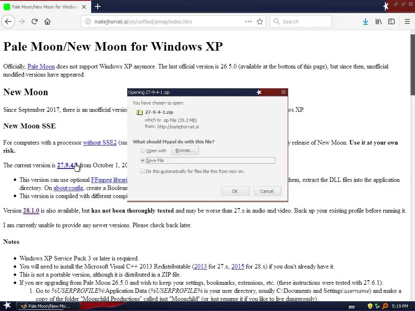The width and height of the screenshot is (415, 311).
Task: Click the star icon in top-right title bar
Action: click(386, 6)
